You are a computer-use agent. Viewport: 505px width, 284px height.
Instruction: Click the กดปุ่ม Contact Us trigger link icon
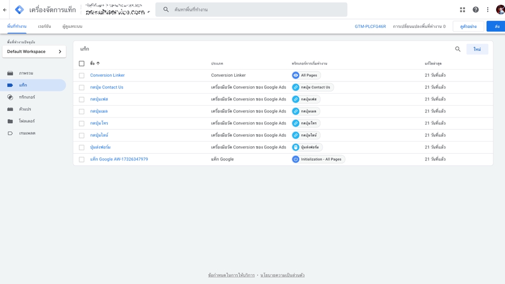(296, 87)
